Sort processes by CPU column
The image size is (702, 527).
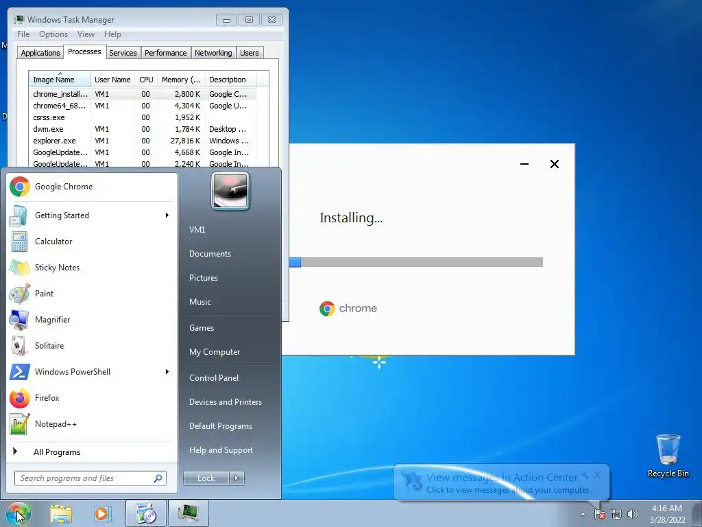point(146,80)
